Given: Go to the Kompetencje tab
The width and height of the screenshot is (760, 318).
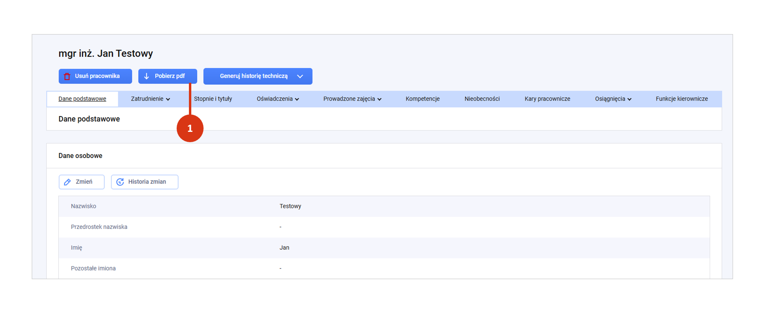Looking at the screenshot, I should (423, 99).
